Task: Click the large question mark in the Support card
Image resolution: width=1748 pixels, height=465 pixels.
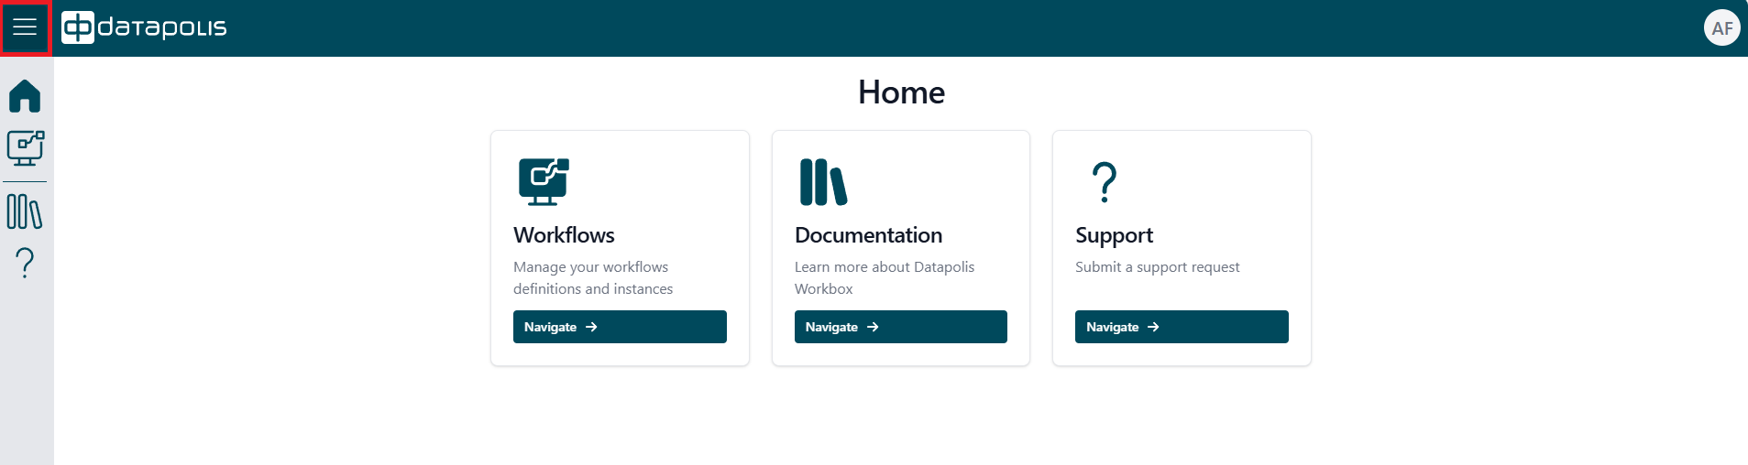Action: [x=1105, y=182]
